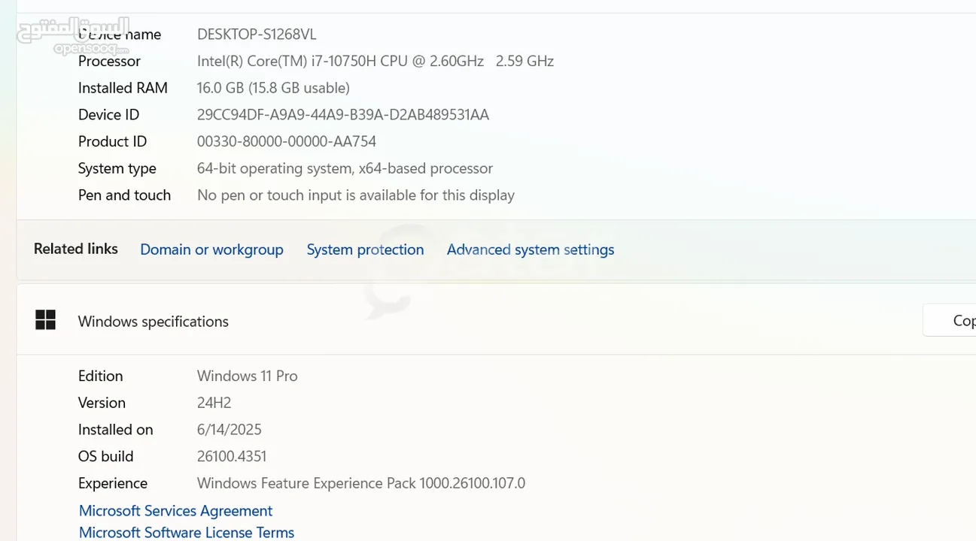Select the version value 24H2

(x=214, y=403)
